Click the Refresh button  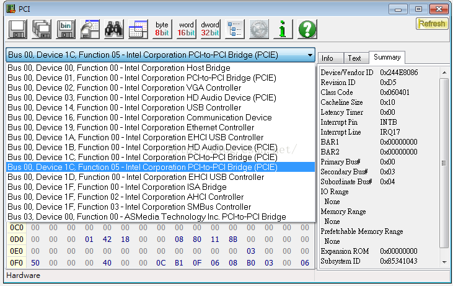[432, 24]
